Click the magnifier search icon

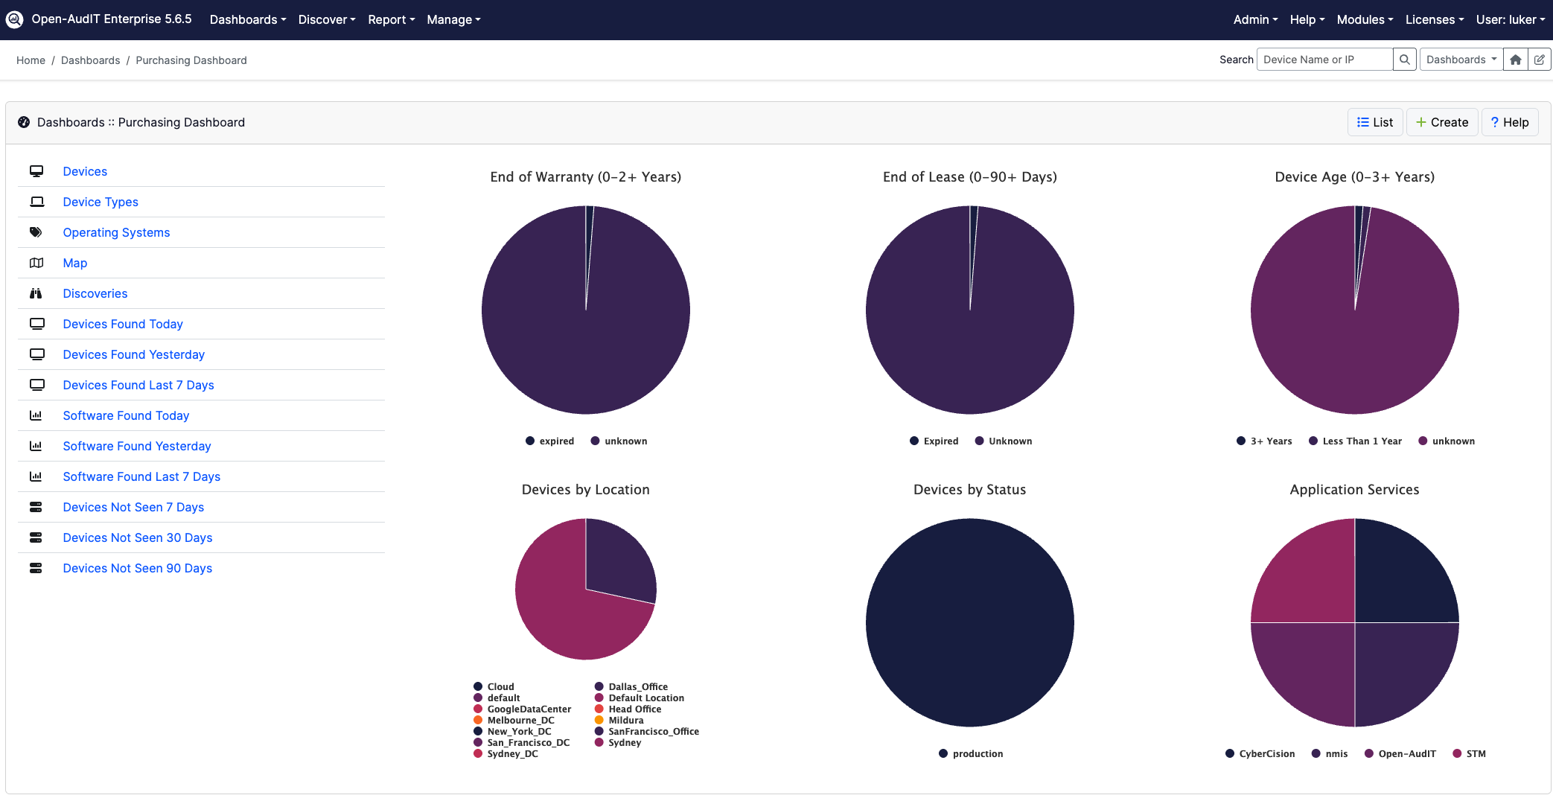point(1404,59)
